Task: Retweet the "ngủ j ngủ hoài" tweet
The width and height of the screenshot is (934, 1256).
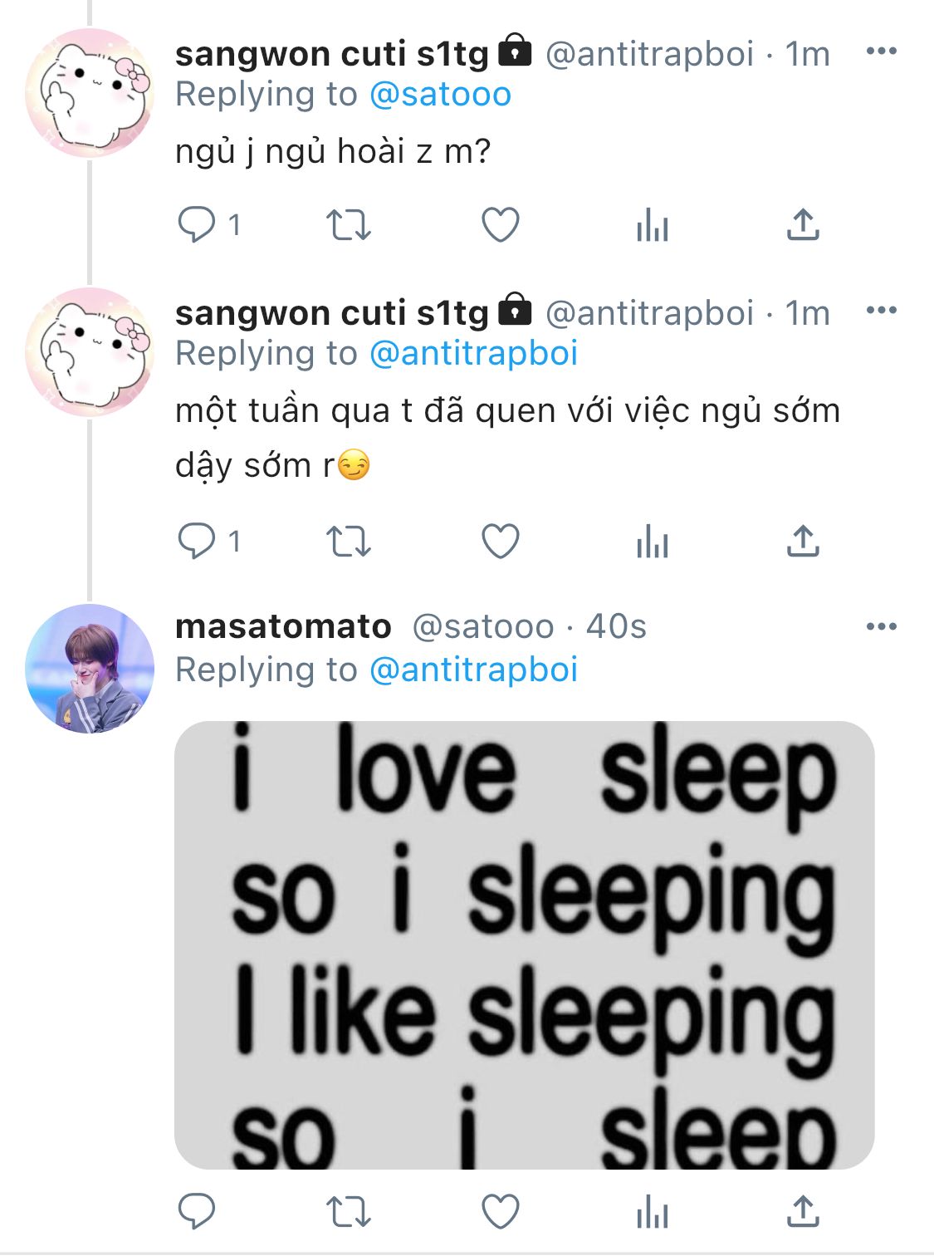Action: pos(348,225)
